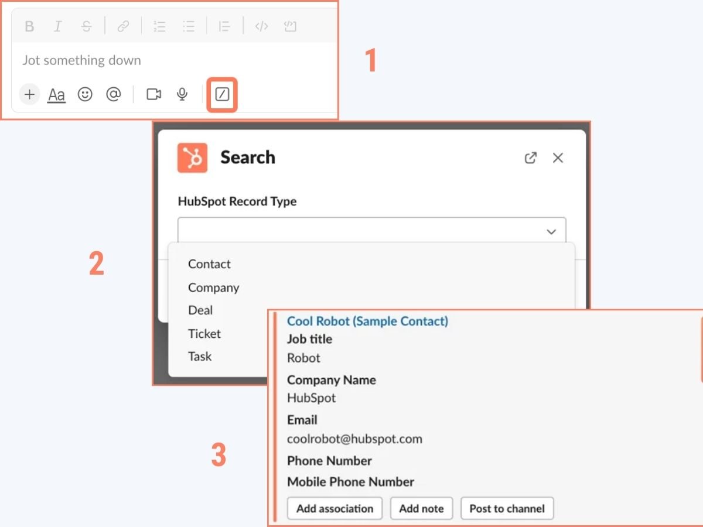Apply strikethrough formatting
This screenshot has height=527, width=703.
pos(86,26)
